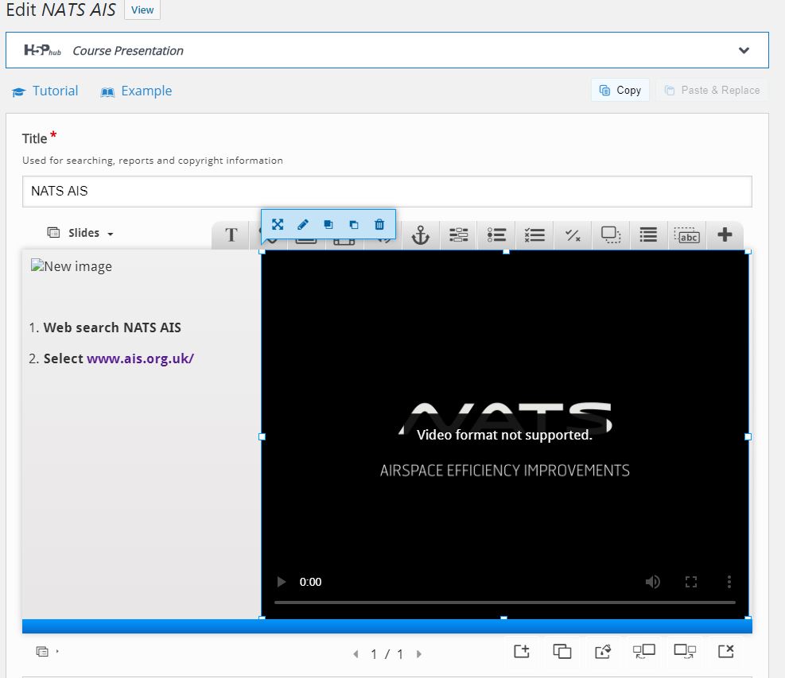Add a Go To Slide anchor element

pos(419,234)
